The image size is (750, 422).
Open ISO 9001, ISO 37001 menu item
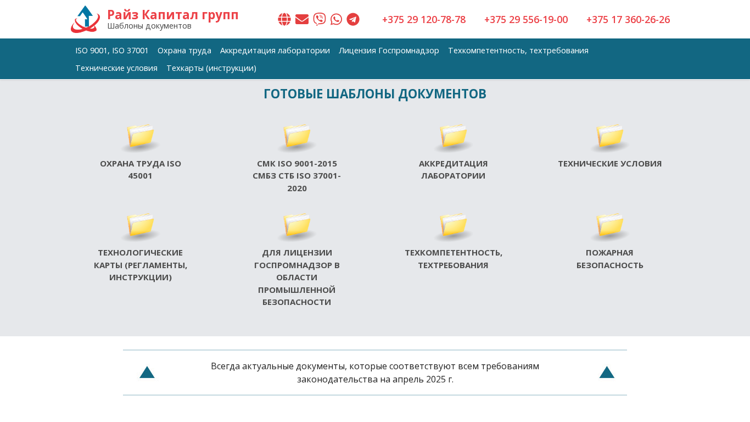click(112, 51)
